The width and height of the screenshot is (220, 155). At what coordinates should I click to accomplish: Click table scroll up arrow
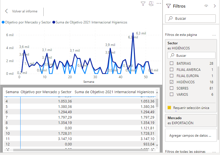click(x=157, y=93)
